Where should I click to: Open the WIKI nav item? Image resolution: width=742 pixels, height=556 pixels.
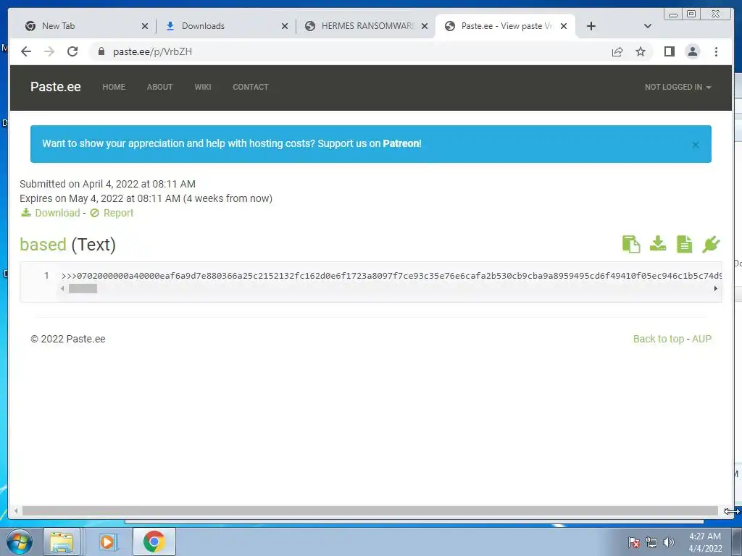point(203,87)
